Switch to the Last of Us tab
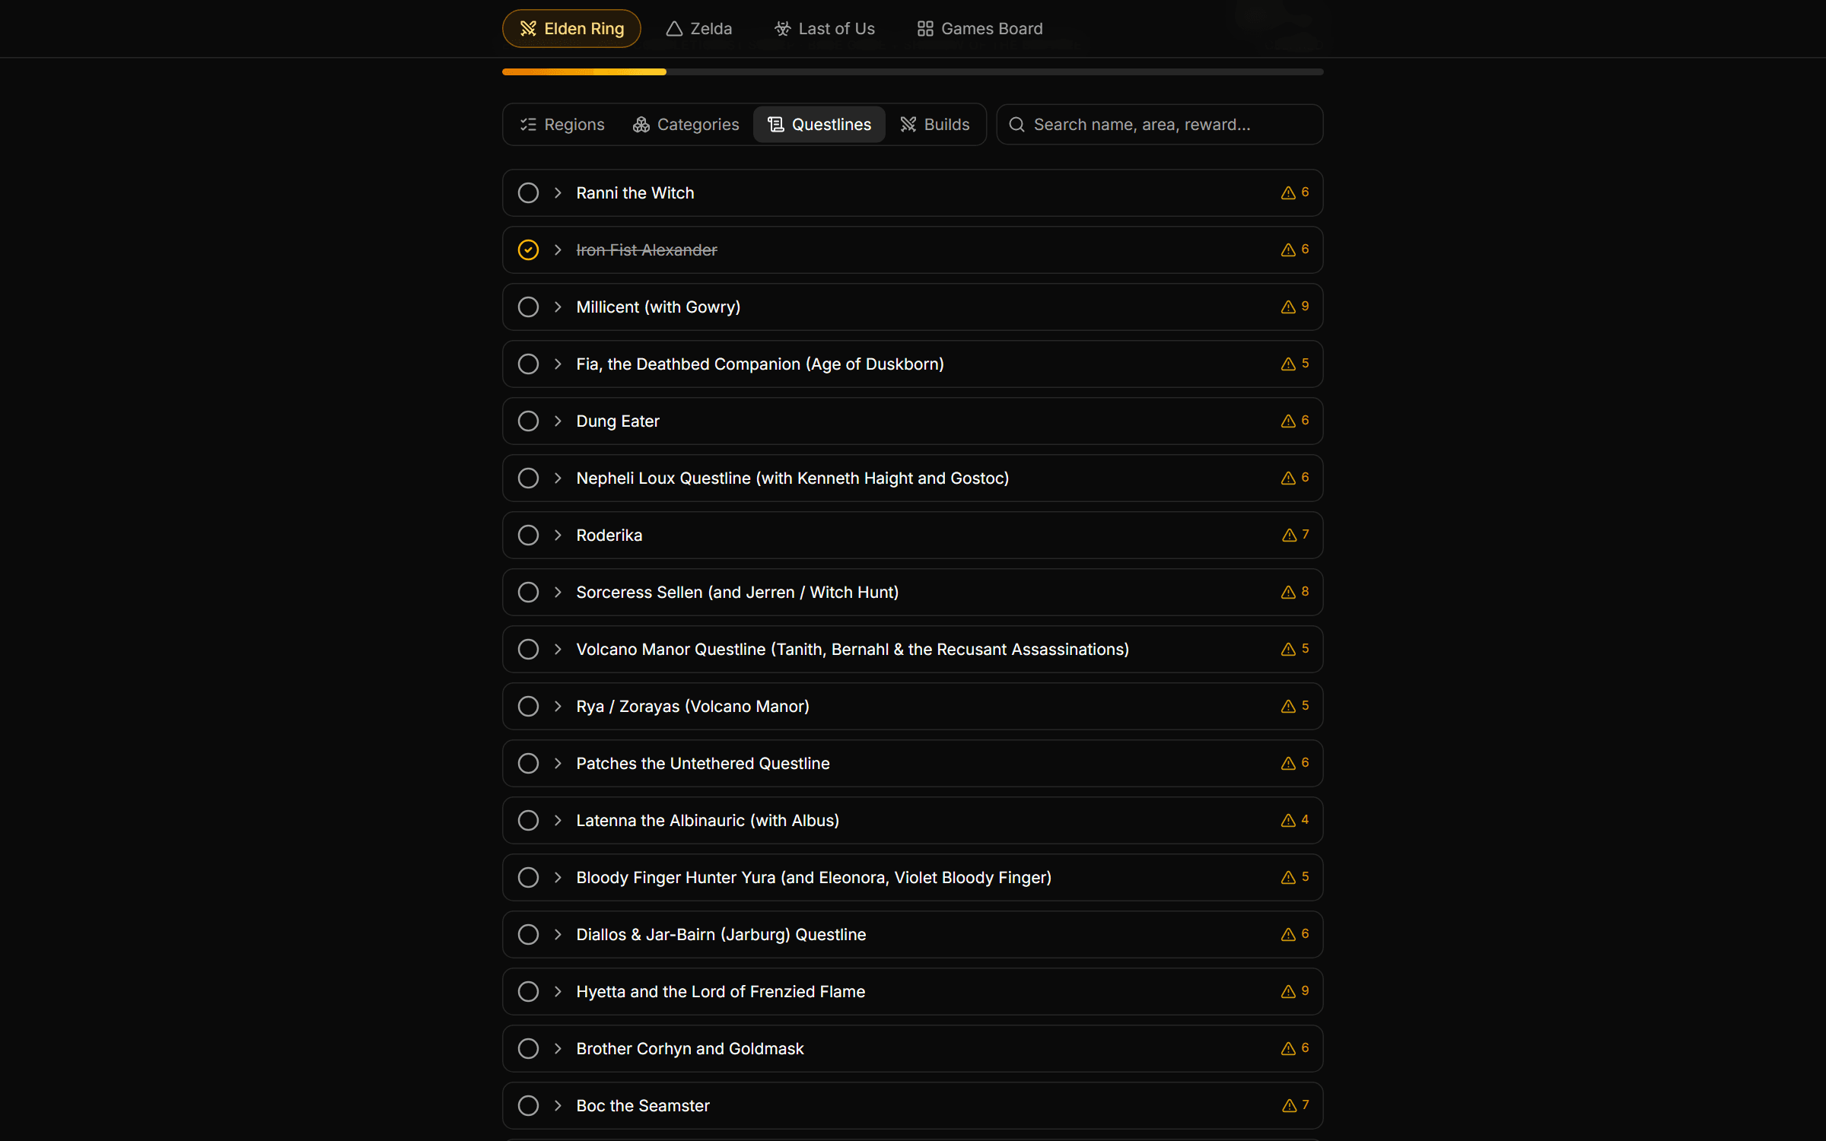 click(x=825, y=29)
